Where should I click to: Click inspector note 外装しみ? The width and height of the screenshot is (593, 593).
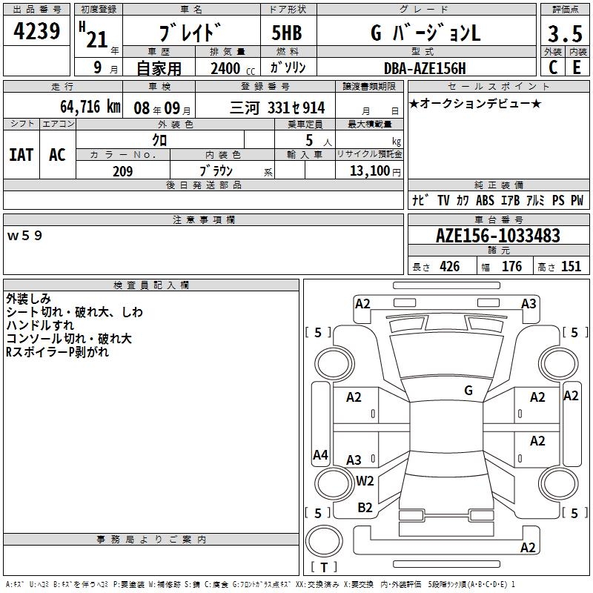click(x=28, y=299)
